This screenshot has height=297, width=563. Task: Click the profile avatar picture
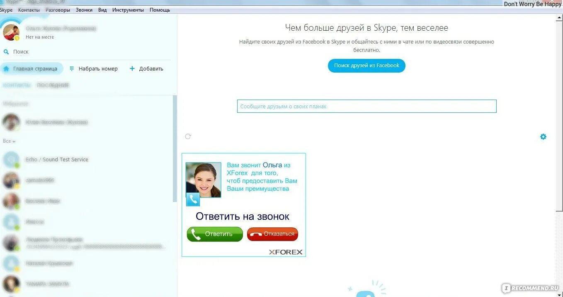(11, 32)
